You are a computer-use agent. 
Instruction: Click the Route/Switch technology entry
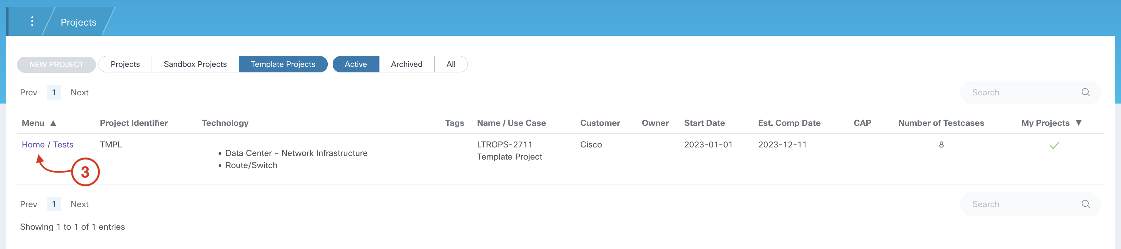[251, 165]
